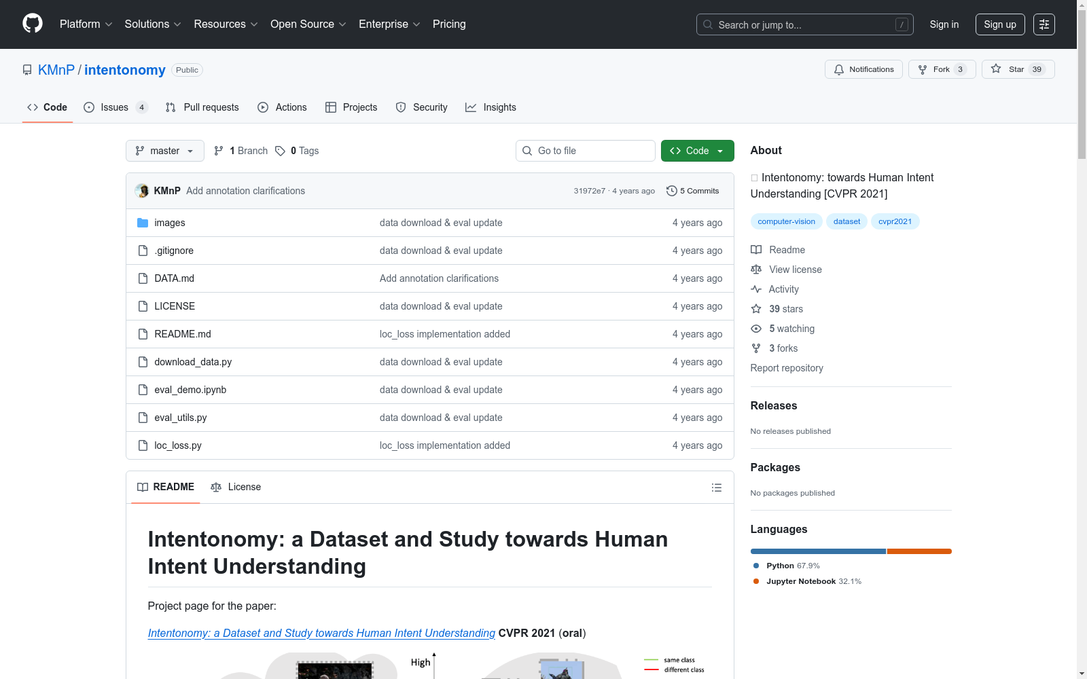
Task: Open the Actions tab
Action: point(283,107)
